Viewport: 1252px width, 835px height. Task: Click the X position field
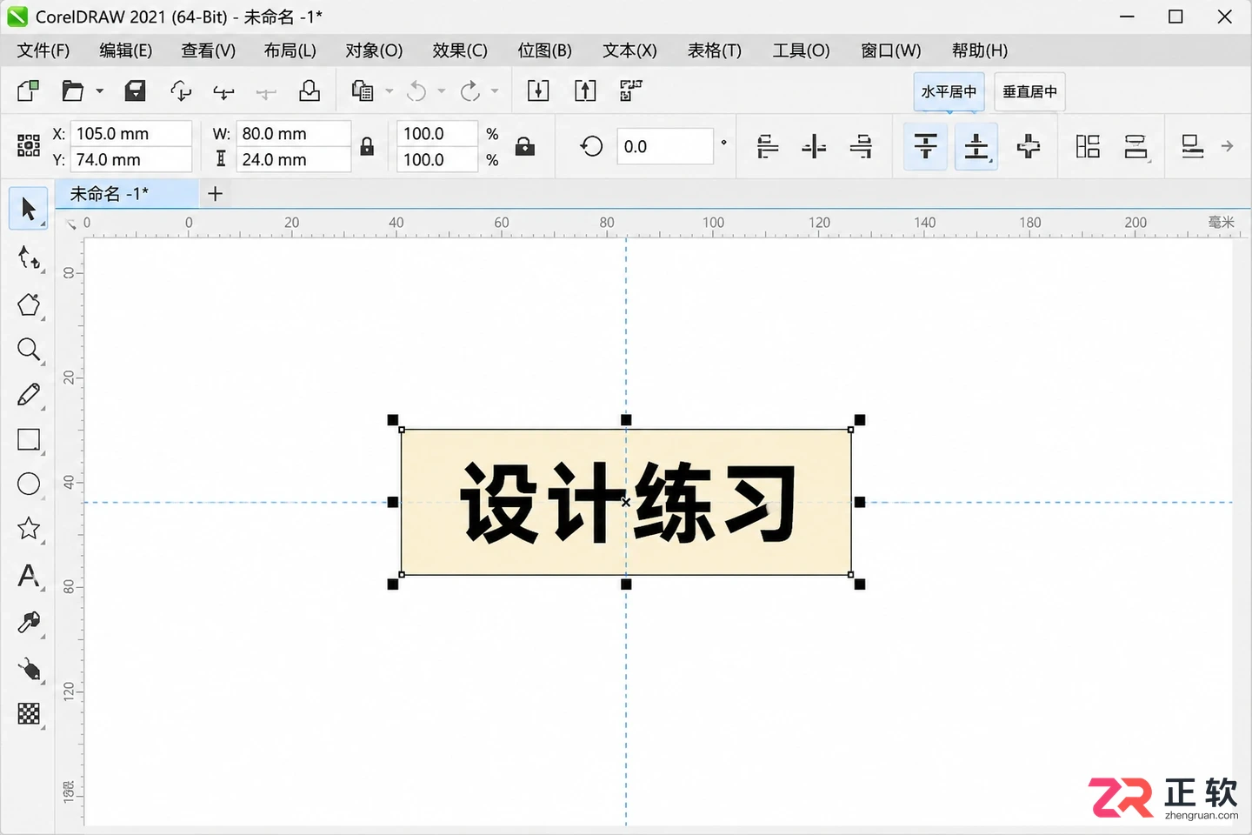[130, 133]
